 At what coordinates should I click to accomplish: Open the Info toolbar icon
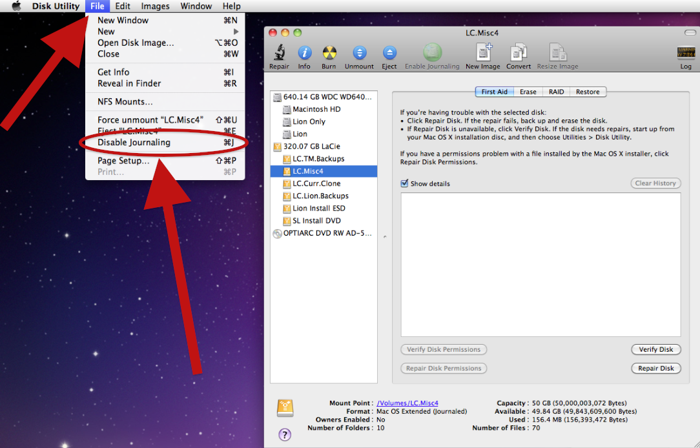point(304,53)
